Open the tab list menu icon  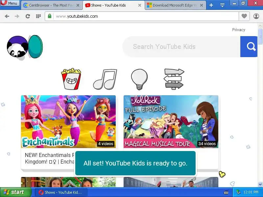222,5
